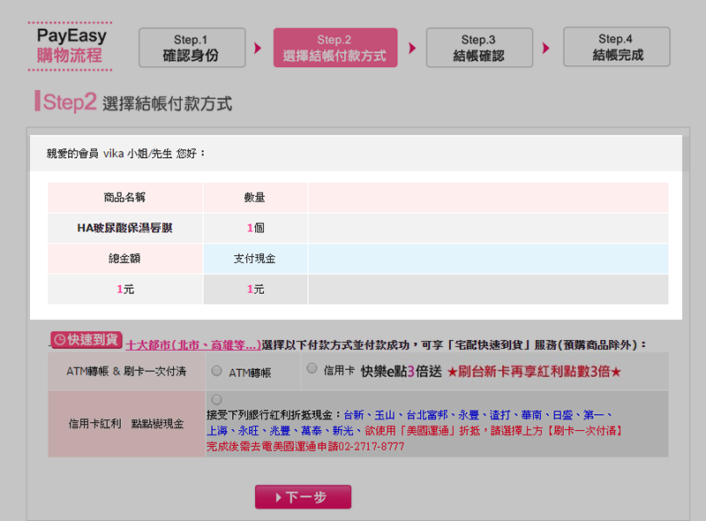Click the 快樂e點3倍送 promo text
Image resolution: width=706 pixels, height=521 pixels.
(402, 372)
